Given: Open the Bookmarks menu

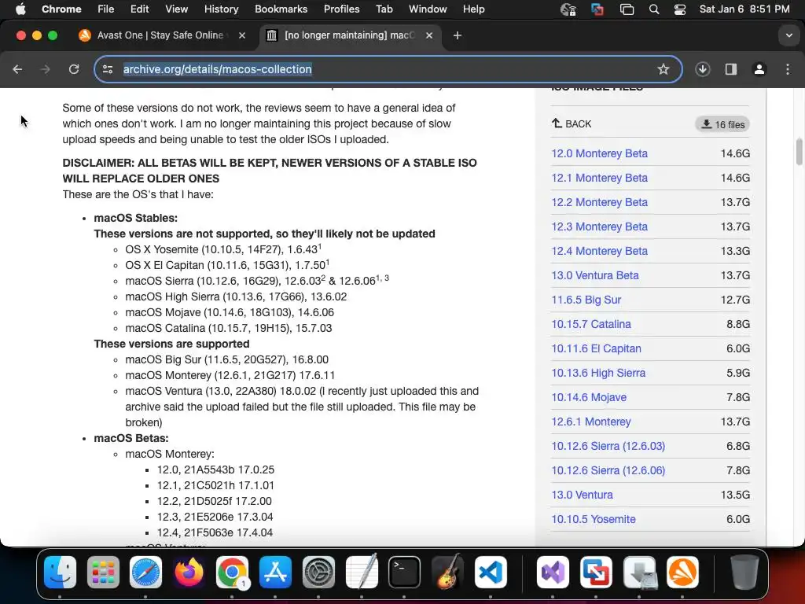Looking at the screenshot, I should tap(281, 9).
